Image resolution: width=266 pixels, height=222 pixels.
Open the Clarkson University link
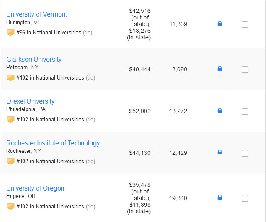(x=34, y=59)
